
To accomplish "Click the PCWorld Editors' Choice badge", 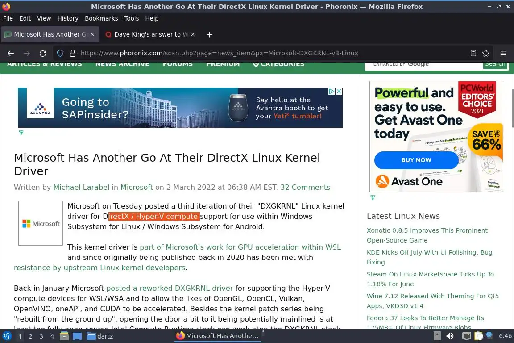I will [477, 100].
